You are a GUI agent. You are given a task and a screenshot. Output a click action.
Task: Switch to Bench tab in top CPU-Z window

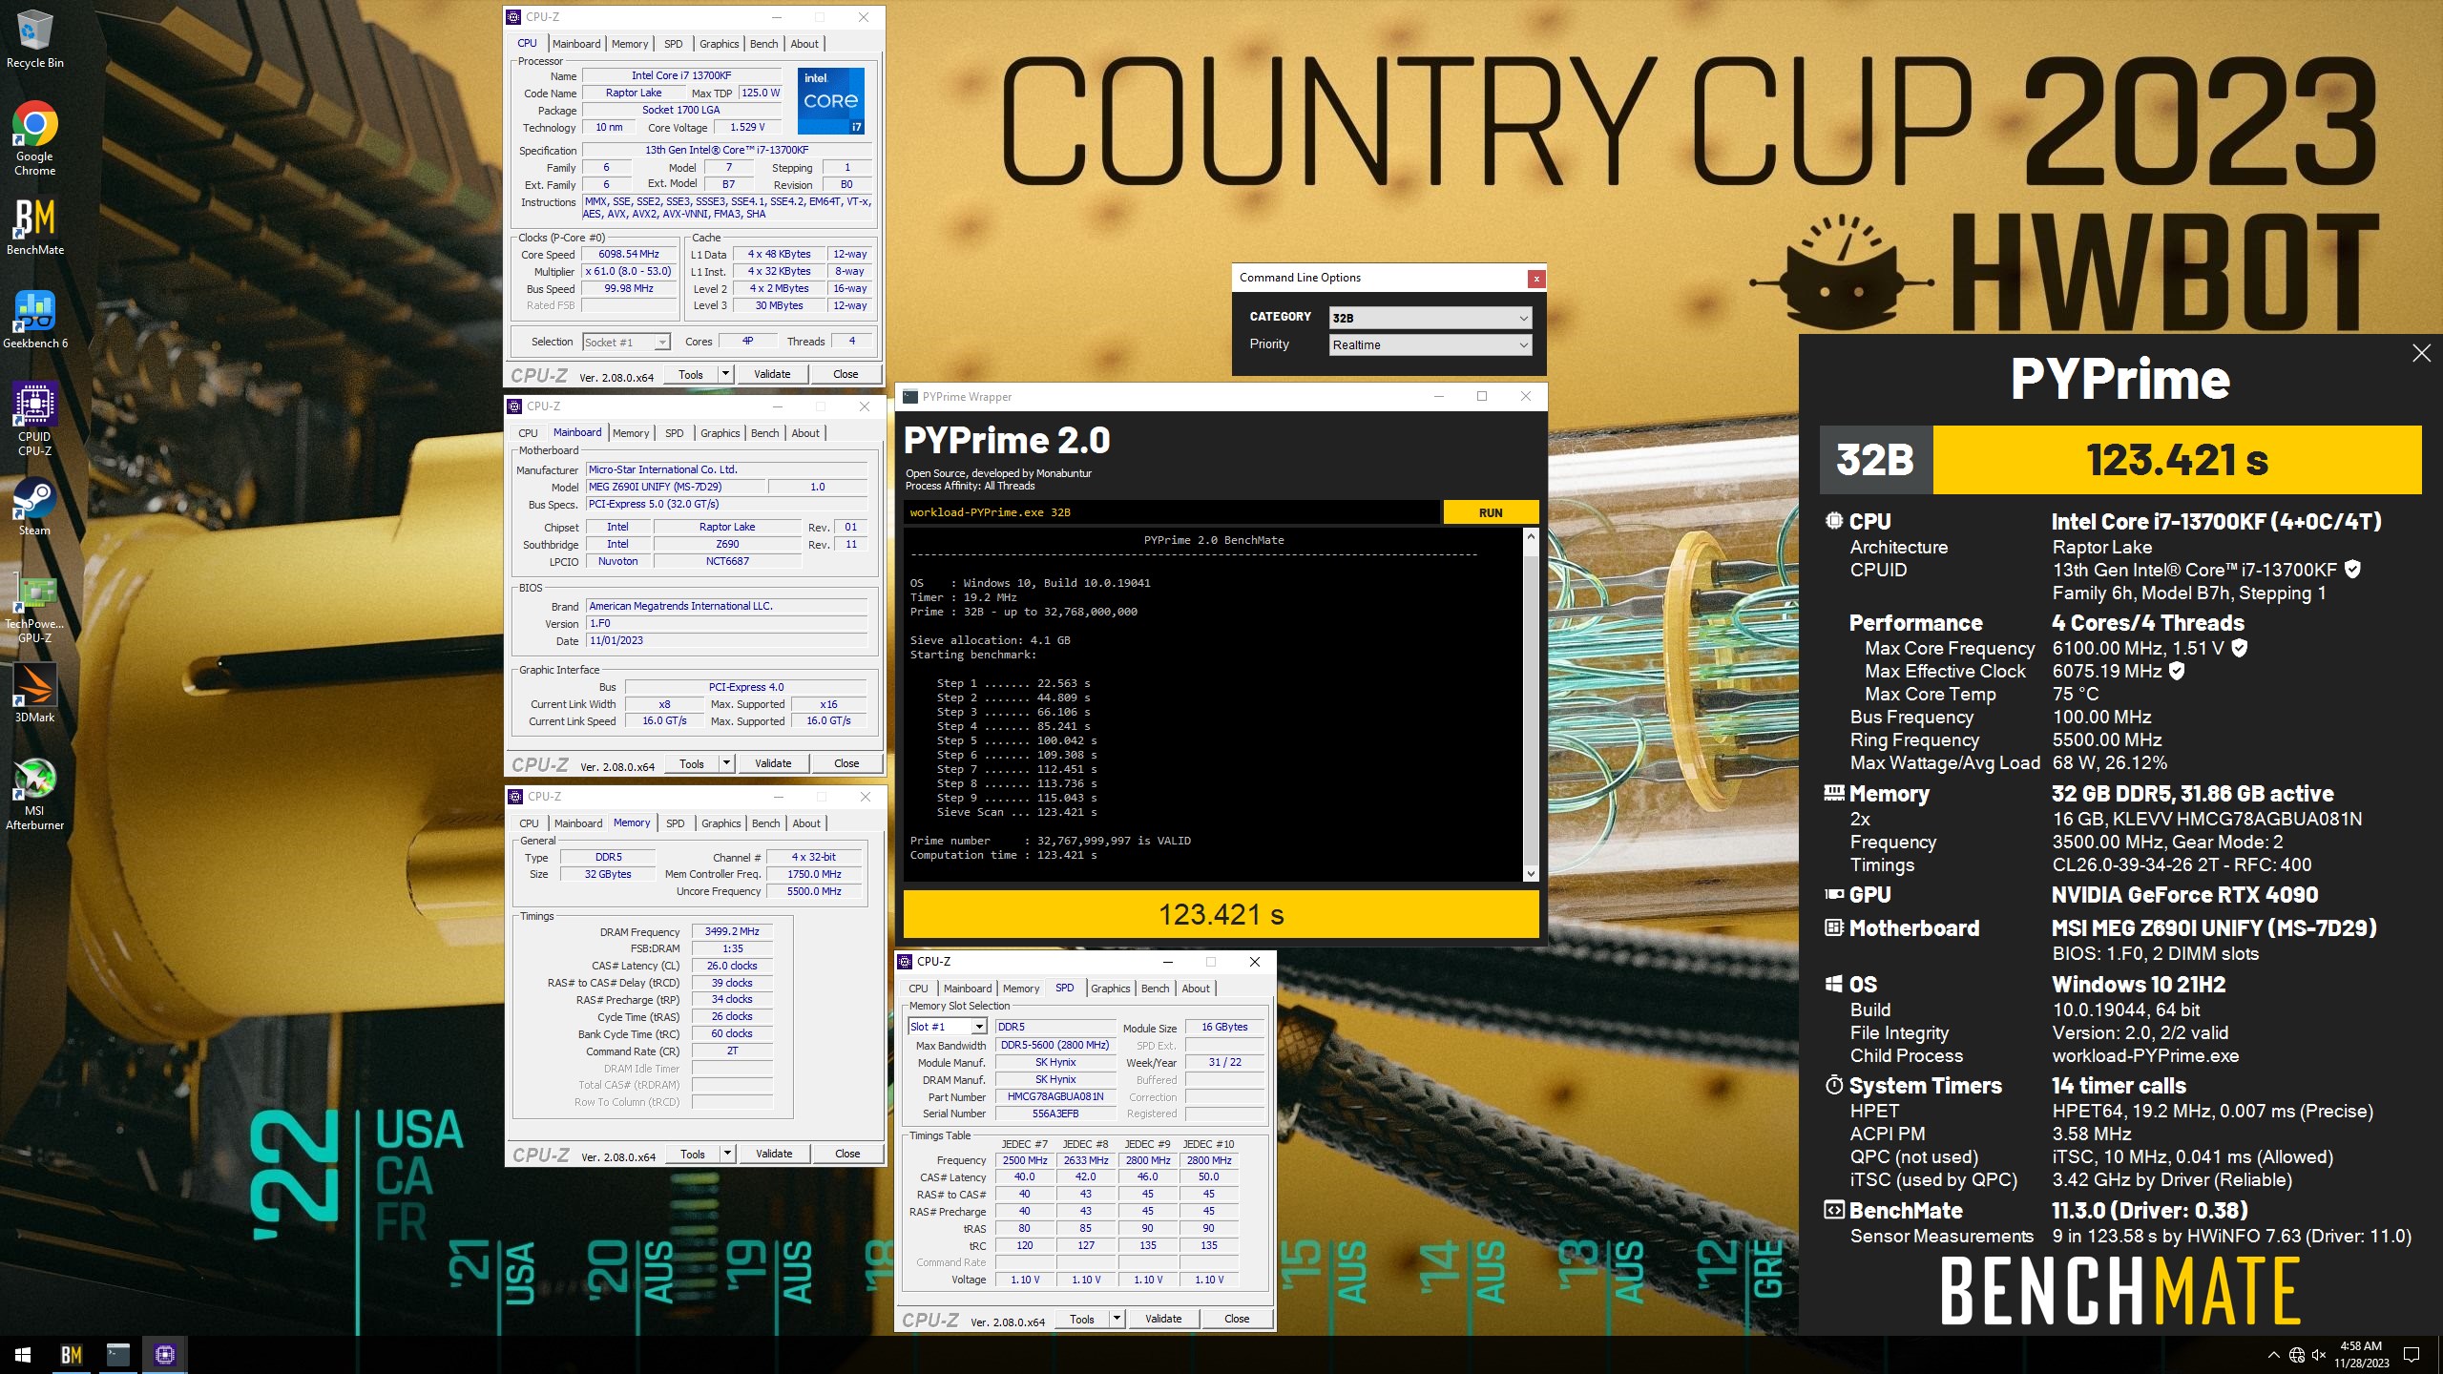763,44
